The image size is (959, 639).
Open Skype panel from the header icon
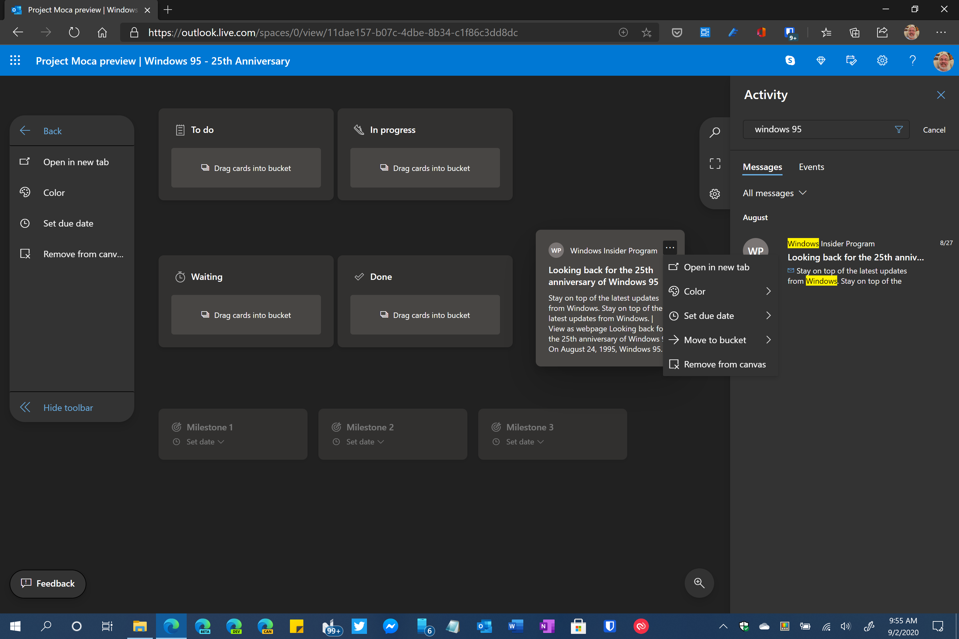coord(790,60)
